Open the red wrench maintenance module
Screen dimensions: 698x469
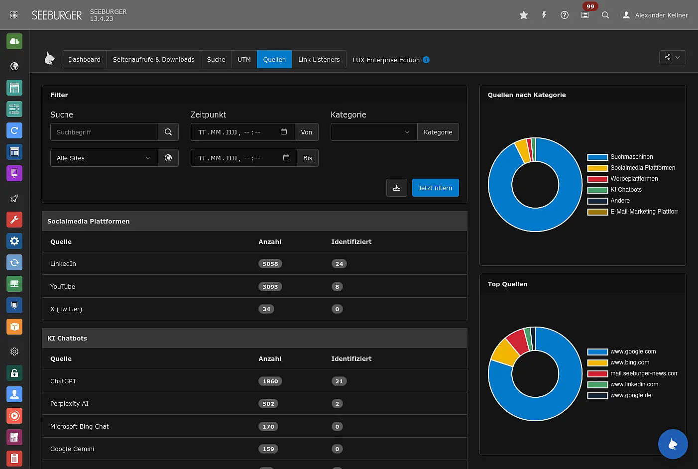[x=14, y=220]
